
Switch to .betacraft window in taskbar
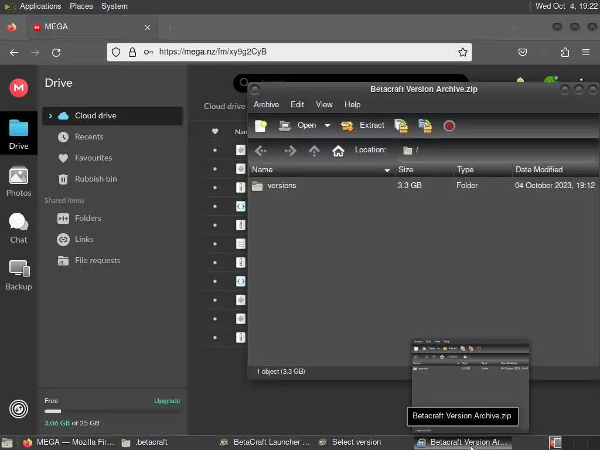click(x=145, y=442)
